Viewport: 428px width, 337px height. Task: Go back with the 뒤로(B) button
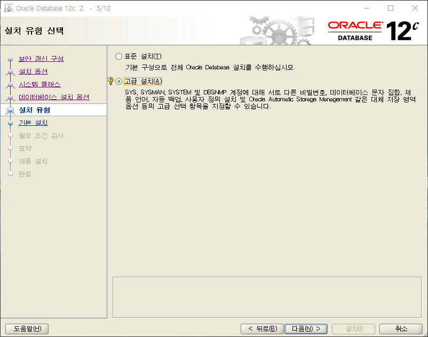pyautogui.click(x=263, y=329)
